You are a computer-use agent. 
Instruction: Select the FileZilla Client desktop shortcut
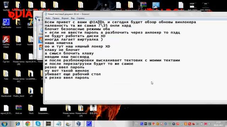[x=6, y=42]
